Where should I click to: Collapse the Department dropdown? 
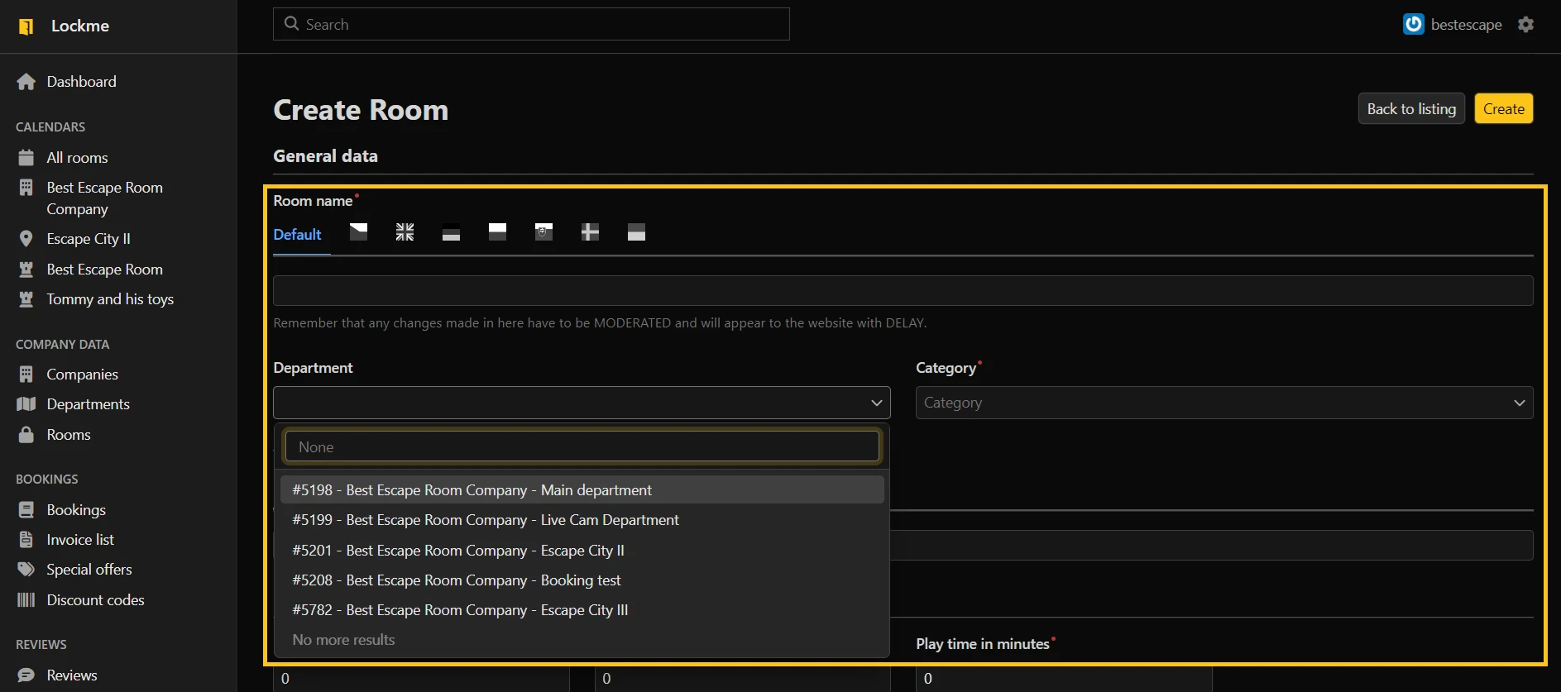[x=876, y=403]
